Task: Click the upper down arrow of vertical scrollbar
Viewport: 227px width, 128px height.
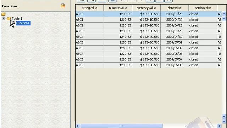Action: point(224,116)
